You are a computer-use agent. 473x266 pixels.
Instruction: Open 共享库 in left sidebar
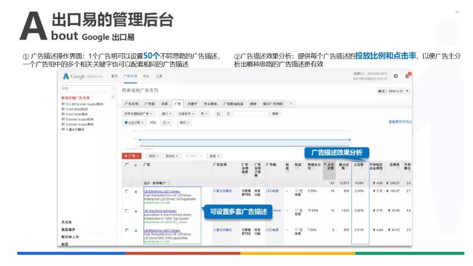[67, 222]
